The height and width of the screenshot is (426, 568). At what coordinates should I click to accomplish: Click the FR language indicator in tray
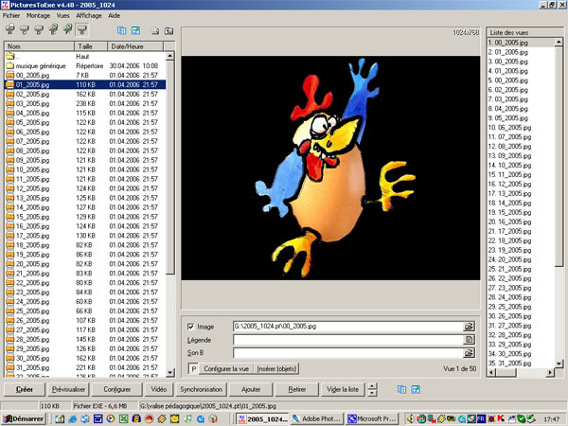[x=481, y=418]
